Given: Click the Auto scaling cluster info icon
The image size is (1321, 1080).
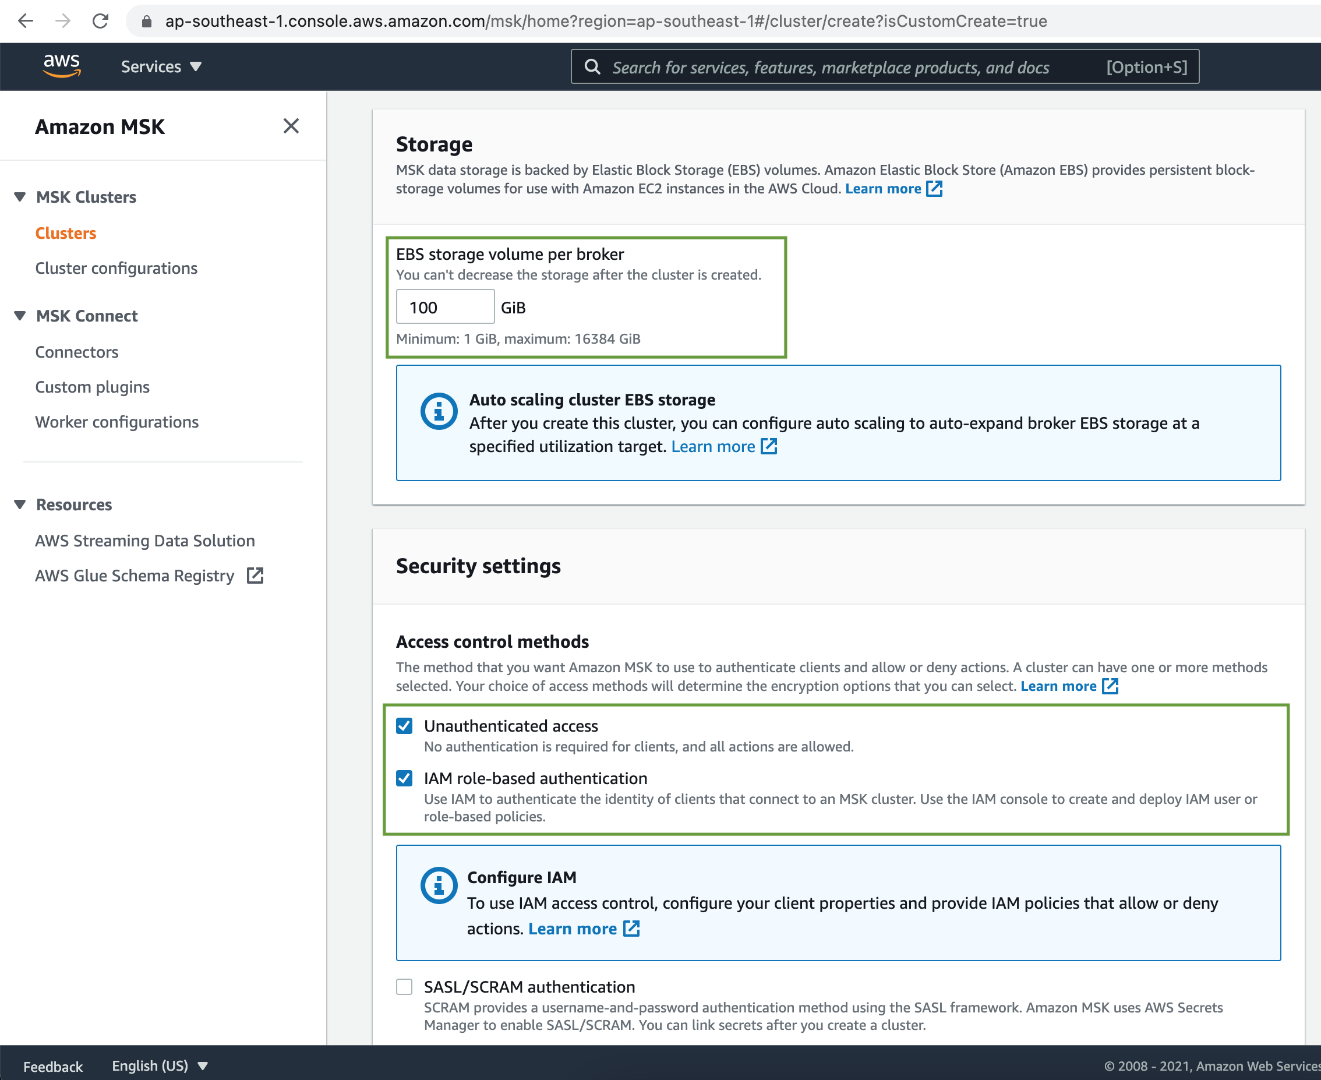Looking at the screenshot, I should (x=439, y=411).
